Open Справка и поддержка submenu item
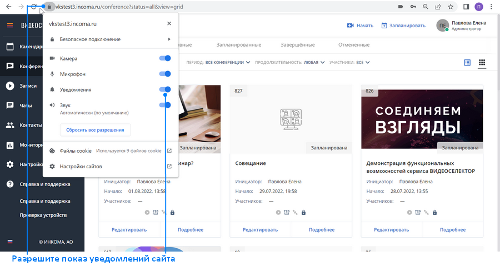Screen dimensions: 500x266 pyautogui.click(x=45, y=201)
